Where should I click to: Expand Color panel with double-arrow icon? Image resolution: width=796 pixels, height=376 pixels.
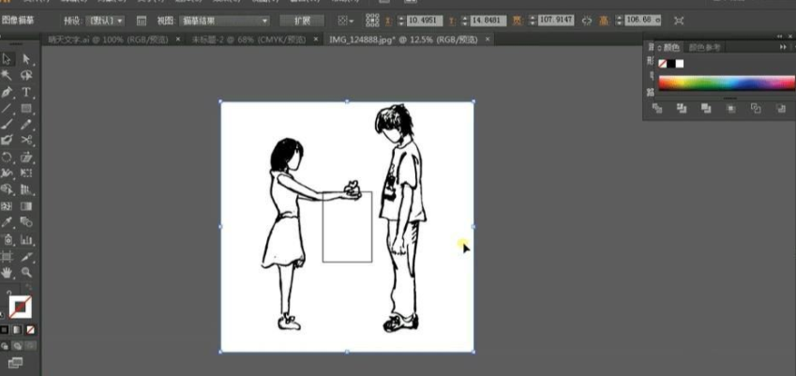pyautogui.click(x=783, y=47)
